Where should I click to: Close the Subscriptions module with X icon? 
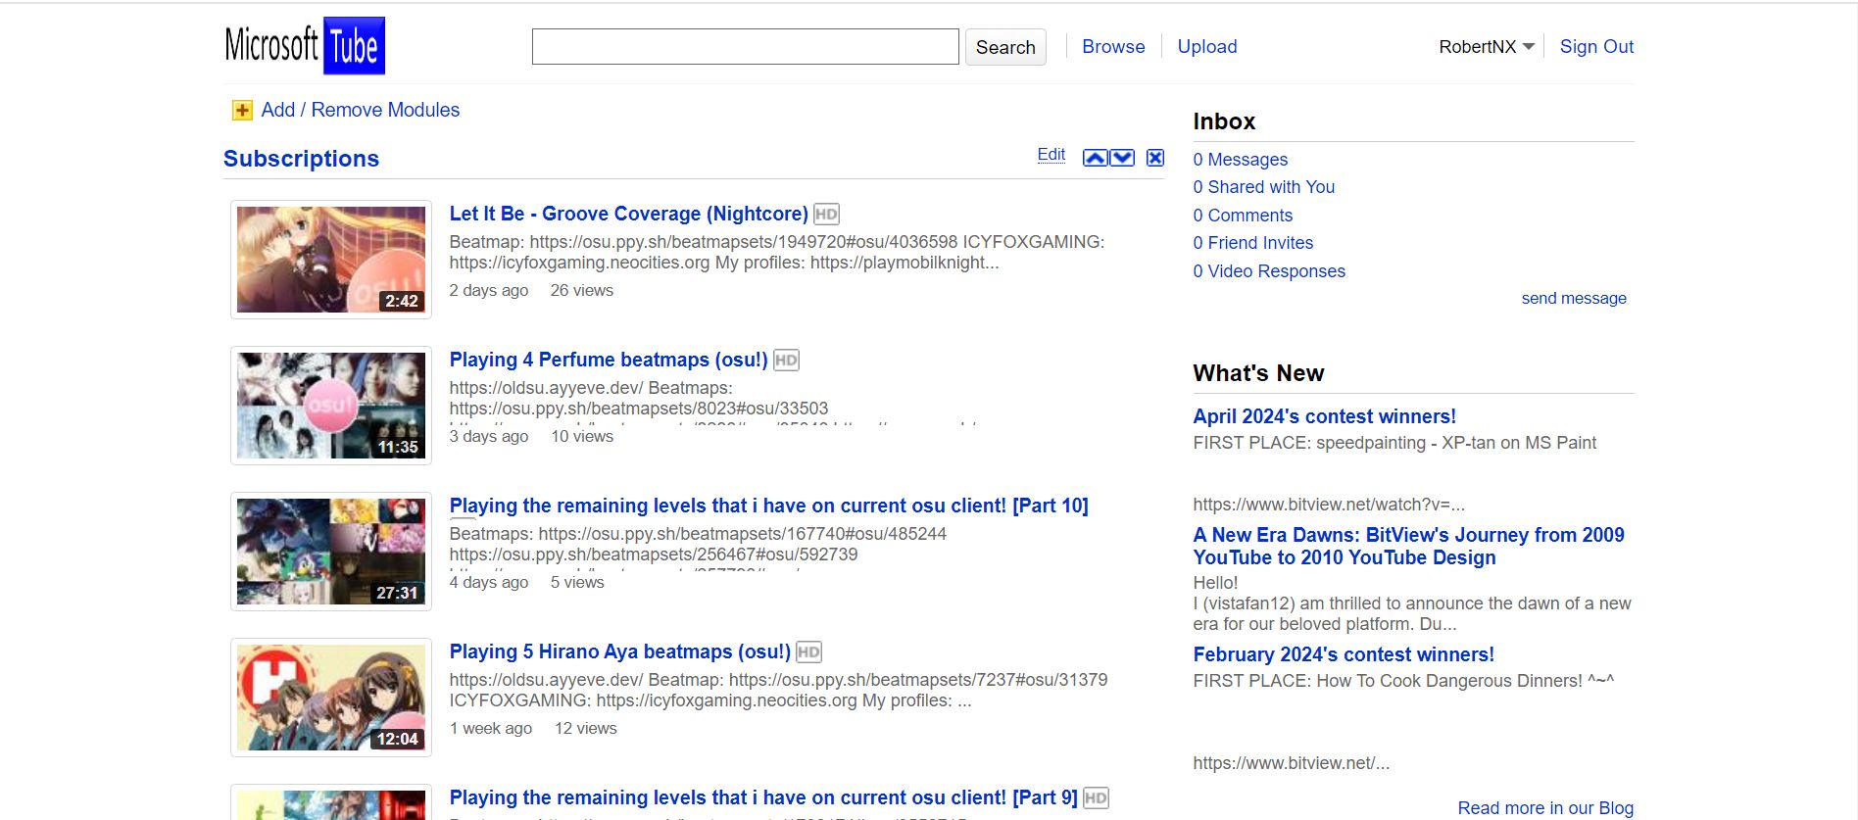click(1155, 158)
